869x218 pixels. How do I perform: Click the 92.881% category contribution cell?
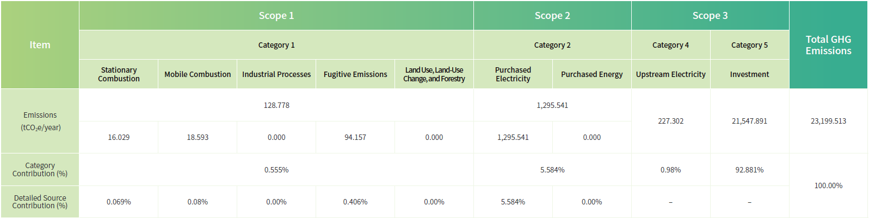749,170
